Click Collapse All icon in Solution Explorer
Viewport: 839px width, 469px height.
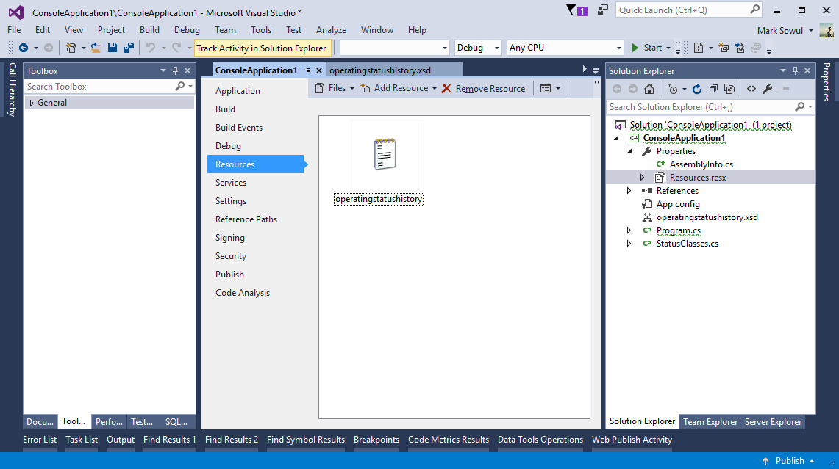click(x=713, y=90)
